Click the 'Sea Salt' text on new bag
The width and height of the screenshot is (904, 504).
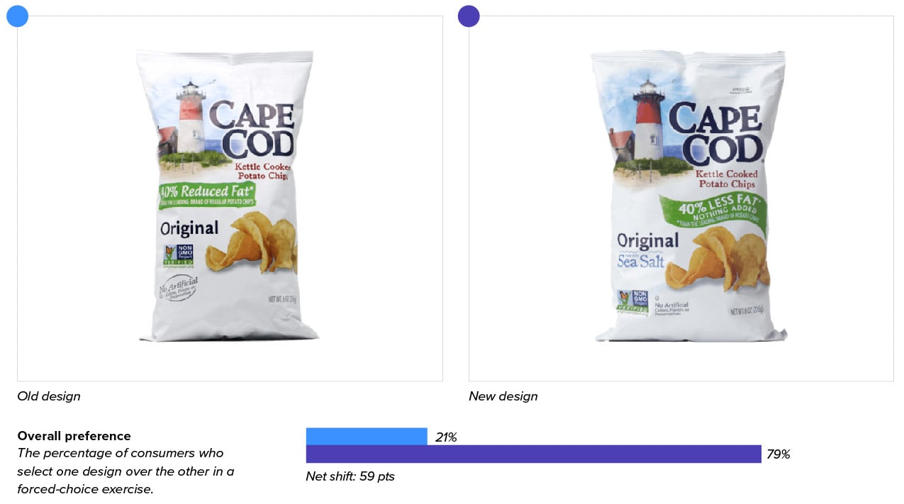(x=641, y=262)
